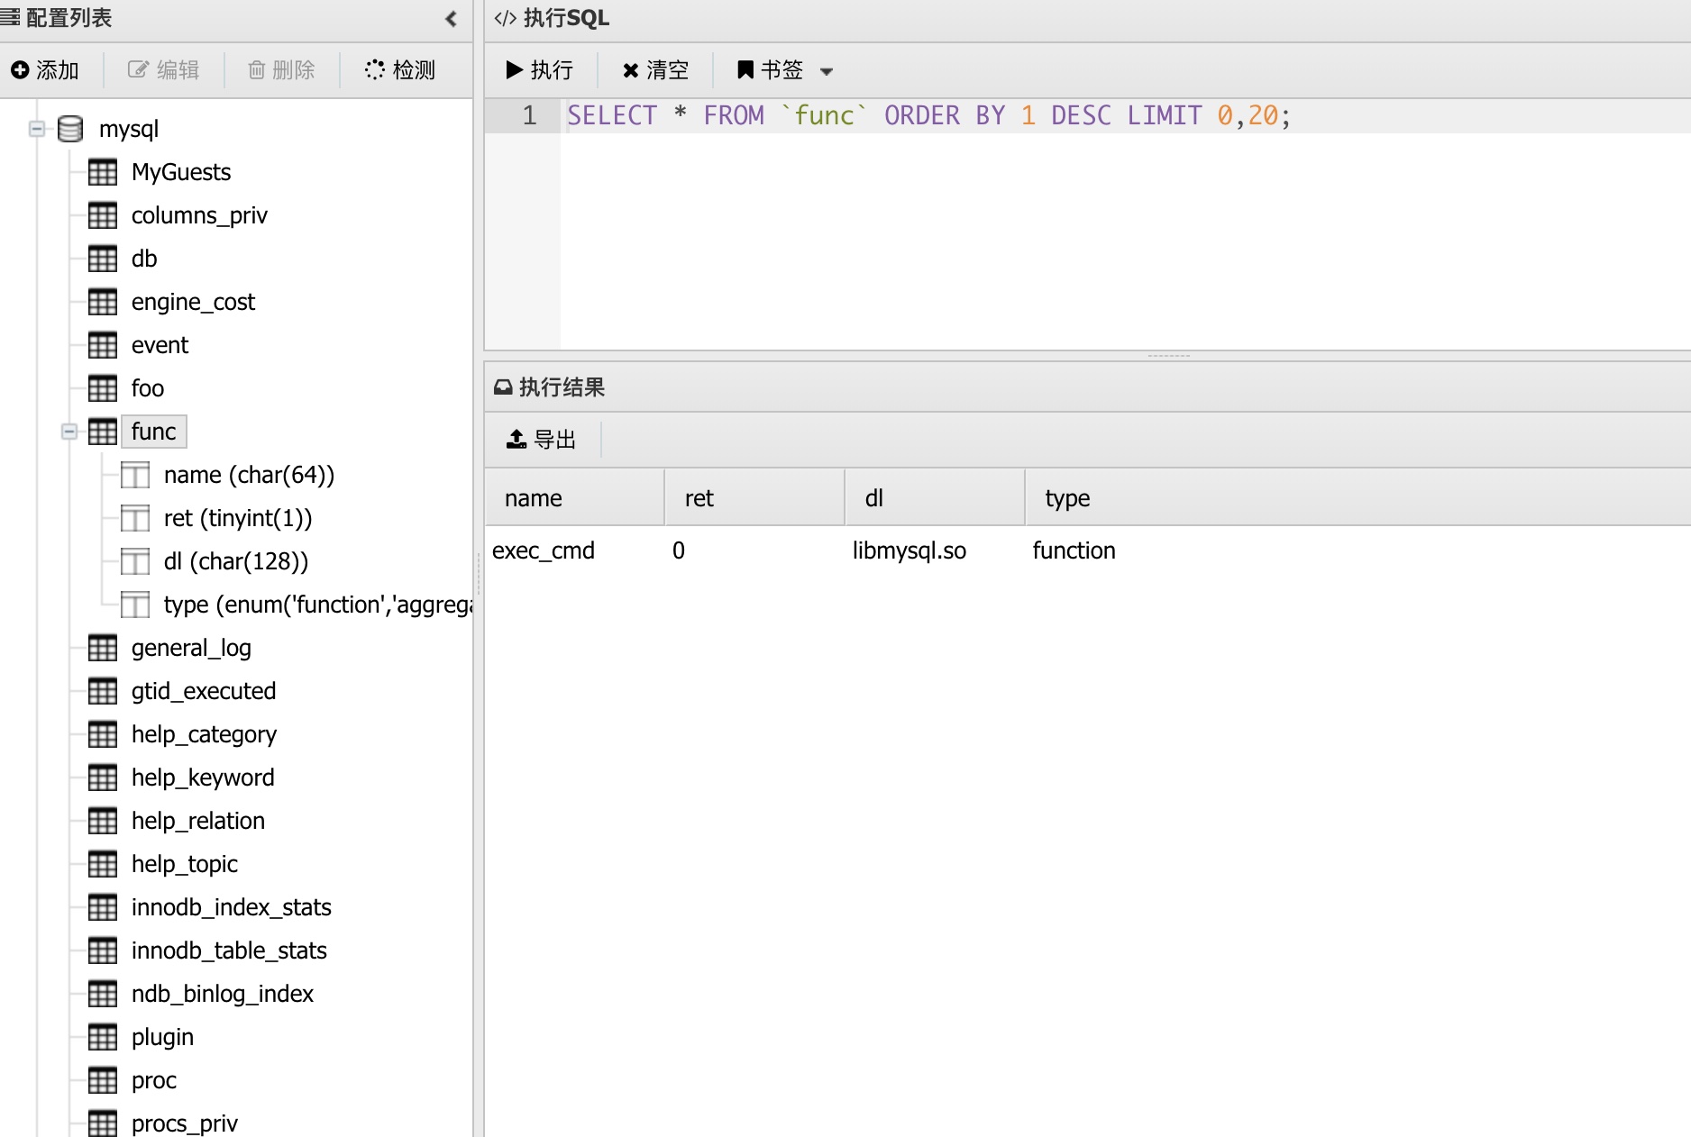
Task: Click the ndb_binlog_index table icon
Action: (103, 994)
